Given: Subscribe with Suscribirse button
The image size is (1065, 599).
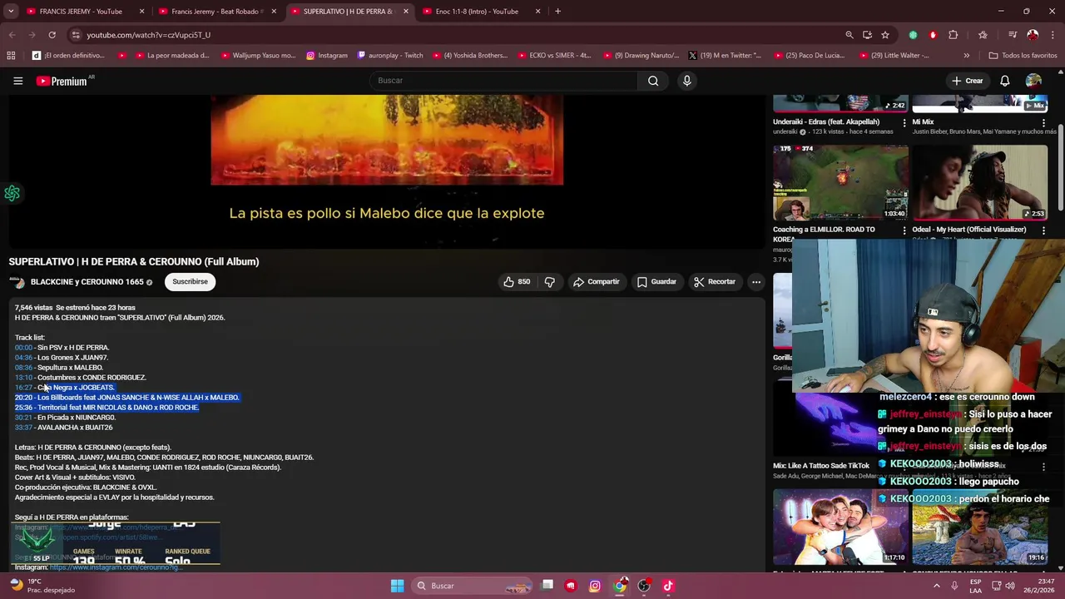Looking at the screenshot, I should (x=190, y=282).
